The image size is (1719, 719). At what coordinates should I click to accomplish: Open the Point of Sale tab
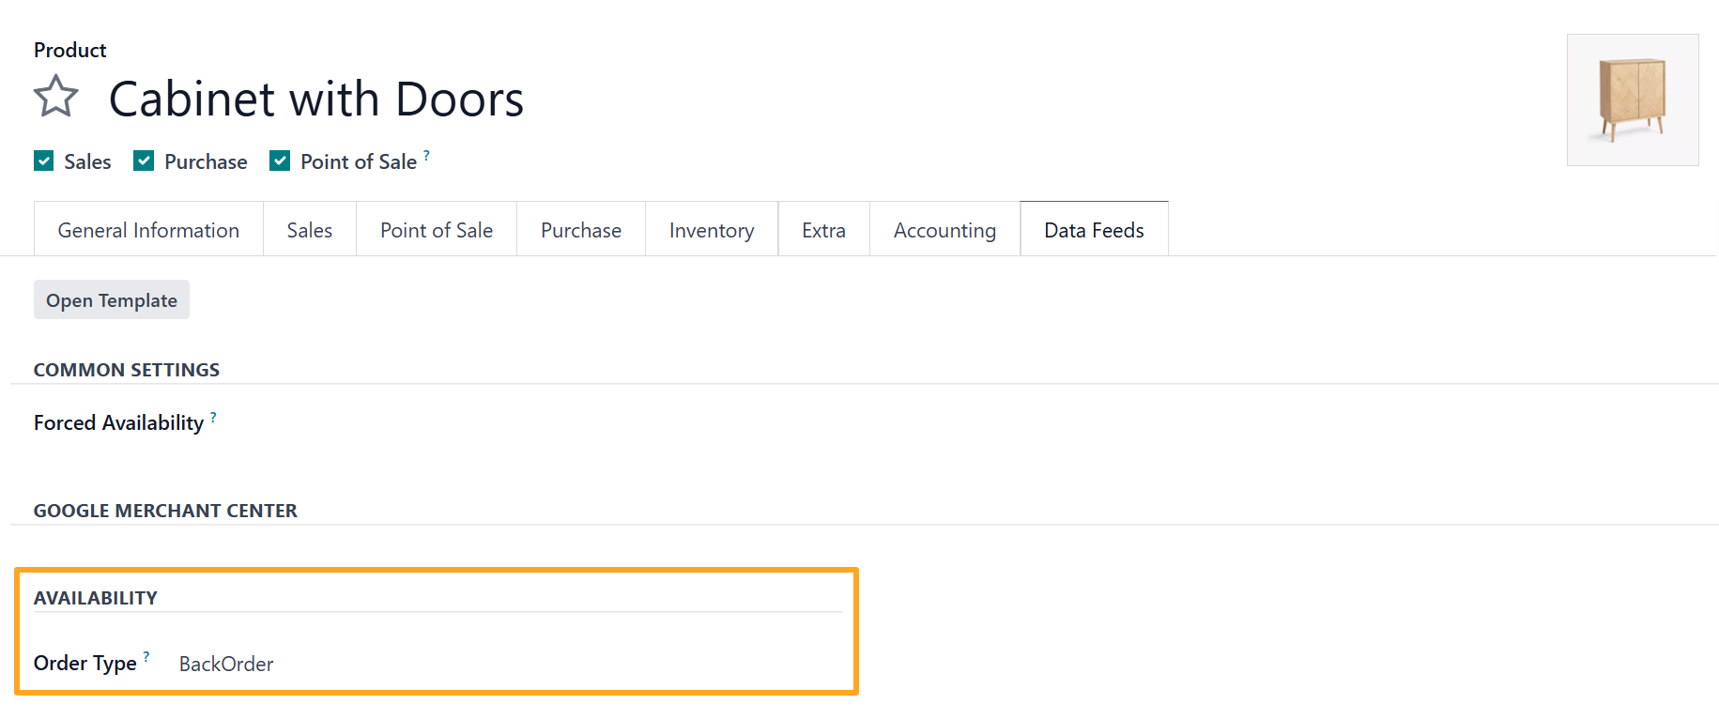click(436, 229)
